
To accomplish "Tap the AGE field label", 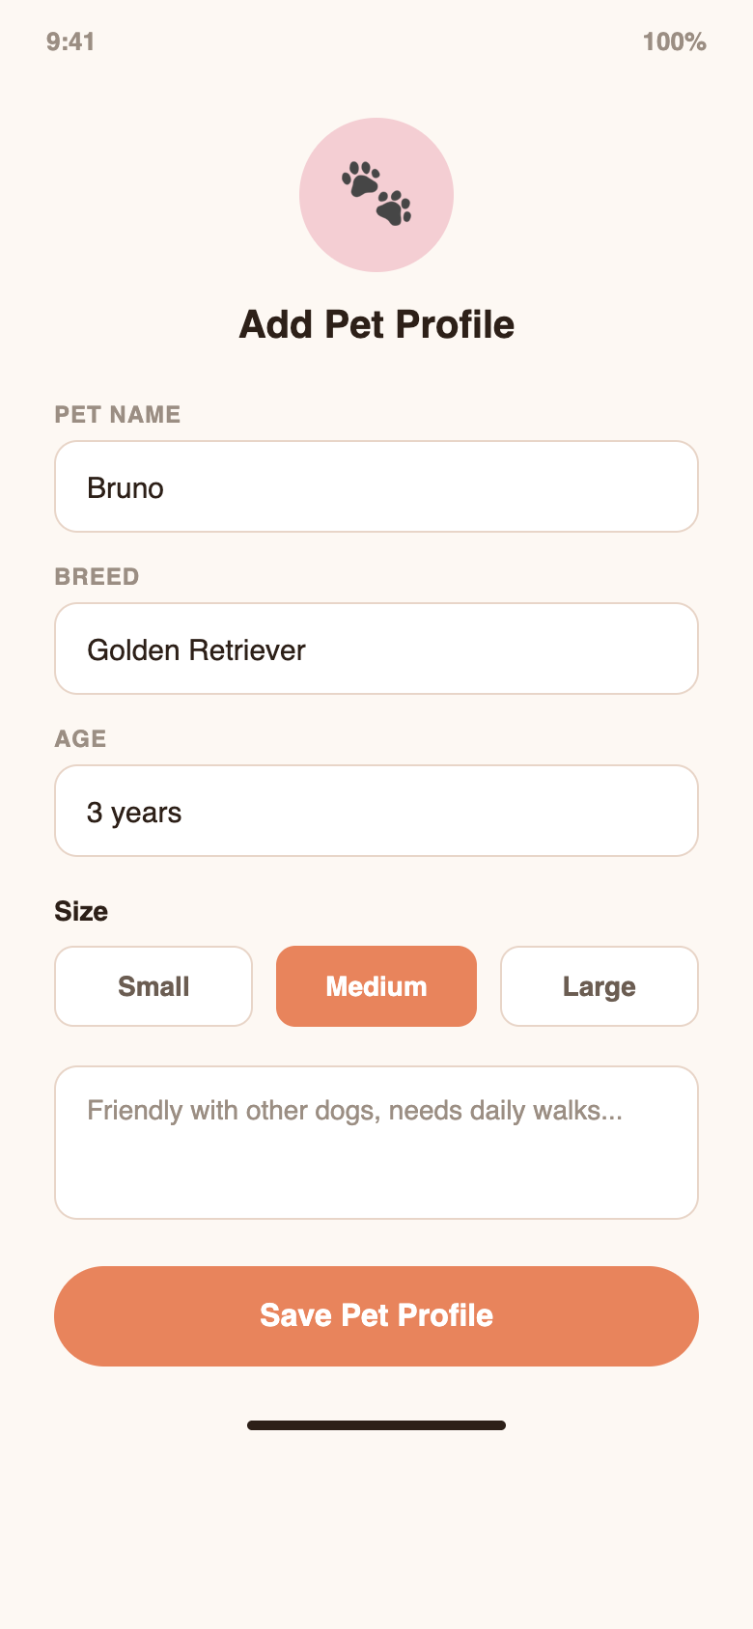I will (x=79, y=739).
